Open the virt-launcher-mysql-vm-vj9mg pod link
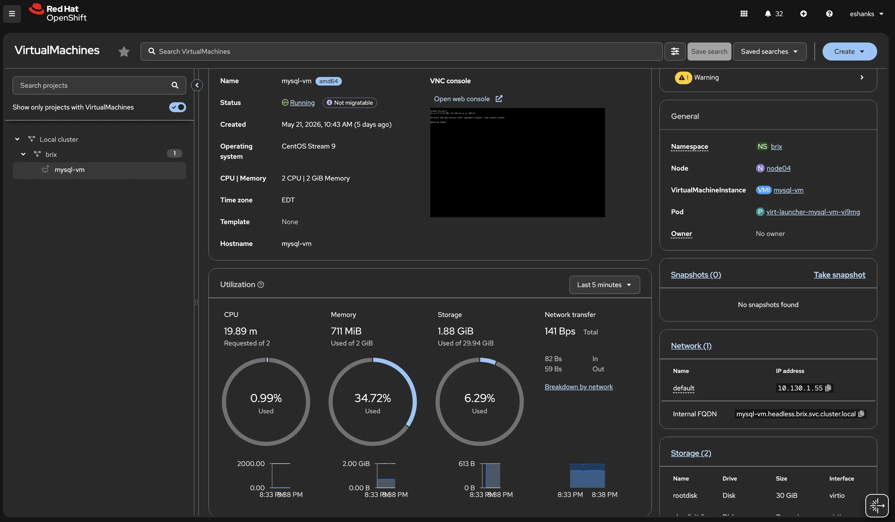Viewport: 895px width, 522px height. [x=813, y=212]
